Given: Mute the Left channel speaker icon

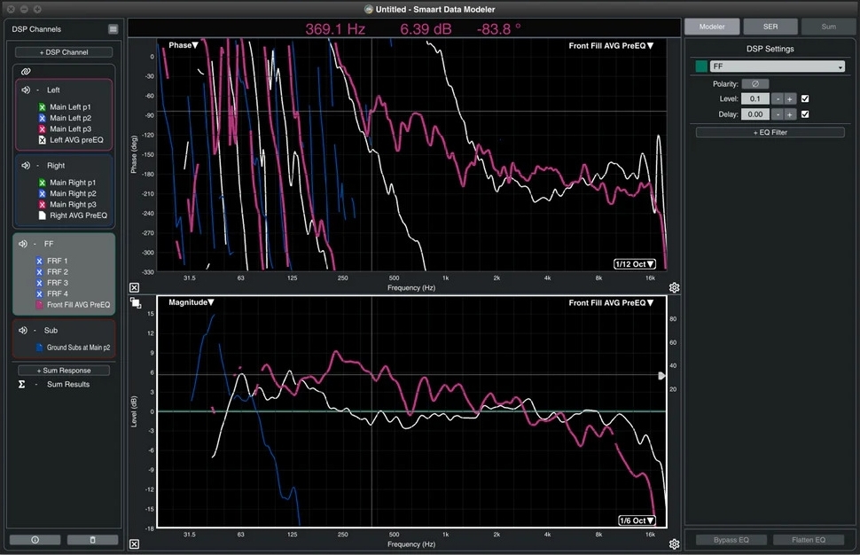Looking at the screenshot, I should click(x=25, y=90).
